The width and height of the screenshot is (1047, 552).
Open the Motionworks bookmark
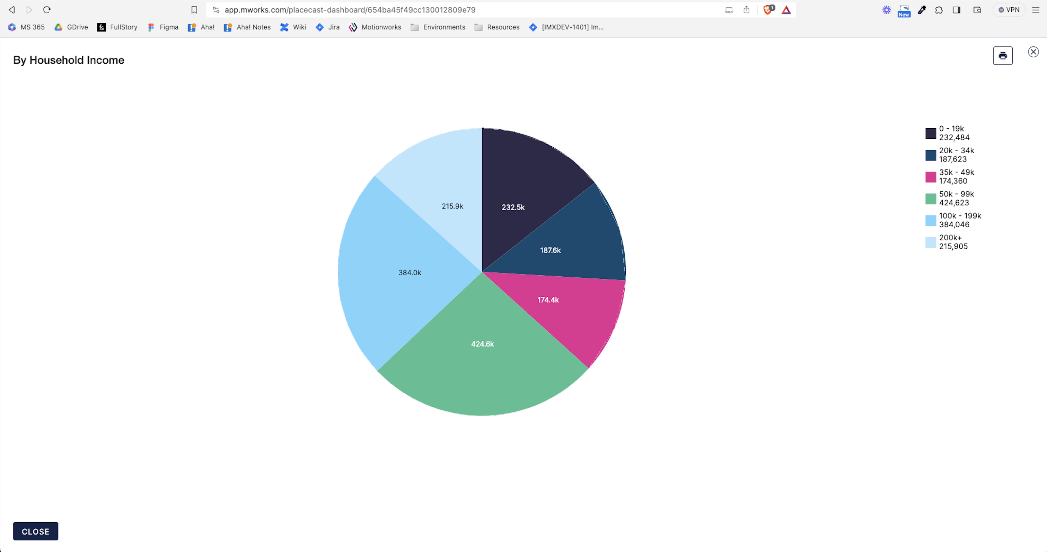click(x=375, y=27)
